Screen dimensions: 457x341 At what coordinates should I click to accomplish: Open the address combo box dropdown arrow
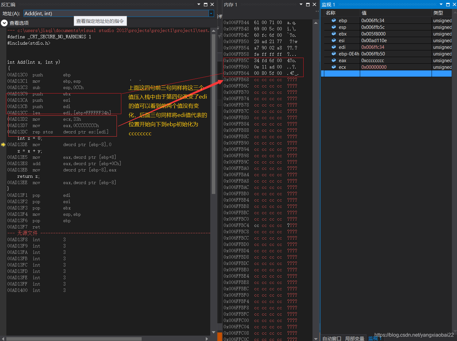click(211, 13)
